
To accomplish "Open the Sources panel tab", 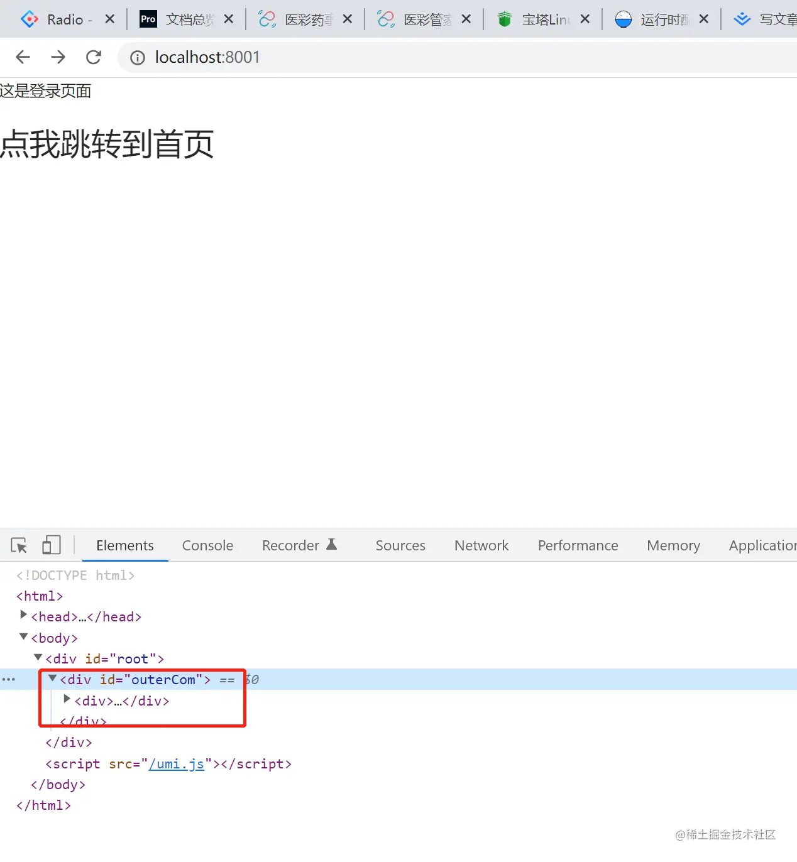I will pyautogui.click(x=400, y=545).
